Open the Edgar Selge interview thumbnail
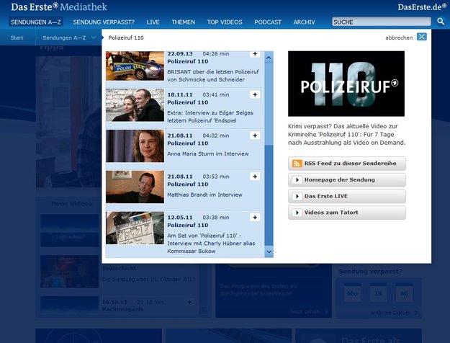Screen dimensions: 450x343 pyautogui.click(x=135, y=105)
